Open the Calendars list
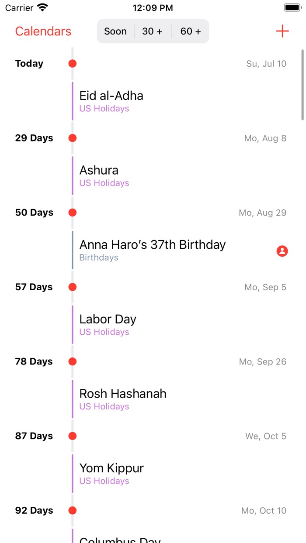 point(43,31)
